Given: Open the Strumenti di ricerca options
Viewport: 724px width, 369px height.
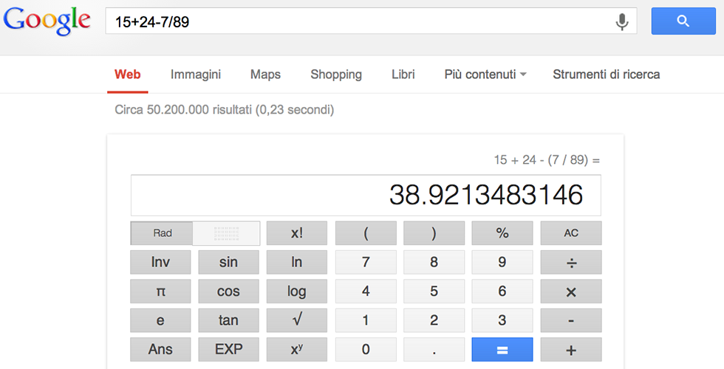Looking at the screenshot, I should tap(606, 75).
